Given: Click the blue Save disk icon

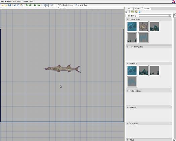Looking at the screenshot, I should tap(9, 5).
